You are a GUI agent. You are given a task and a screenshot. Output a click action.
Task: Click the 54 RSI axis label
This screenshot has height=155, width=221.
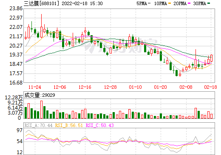(20, 141)
